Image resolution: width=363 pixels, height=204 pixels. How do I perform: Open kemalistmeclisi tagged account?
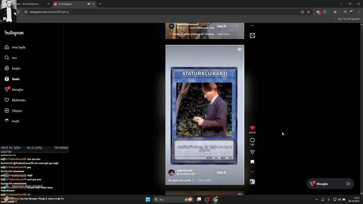[187, 174]
